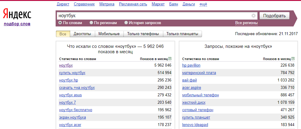This screenshot has height=129, width=301.
Task: Click the Последнее обновление: 21.11.2017 text
Action: (266, 34)
